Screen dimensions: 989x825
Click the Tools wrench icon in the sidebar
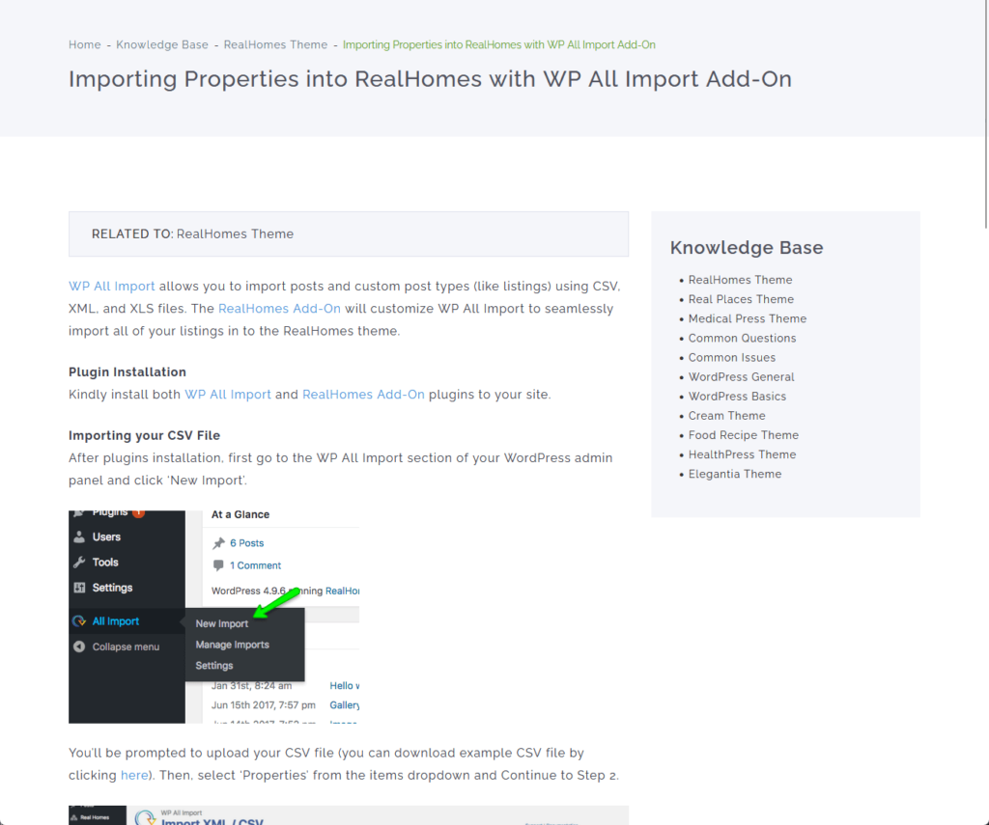coord(80,562)
